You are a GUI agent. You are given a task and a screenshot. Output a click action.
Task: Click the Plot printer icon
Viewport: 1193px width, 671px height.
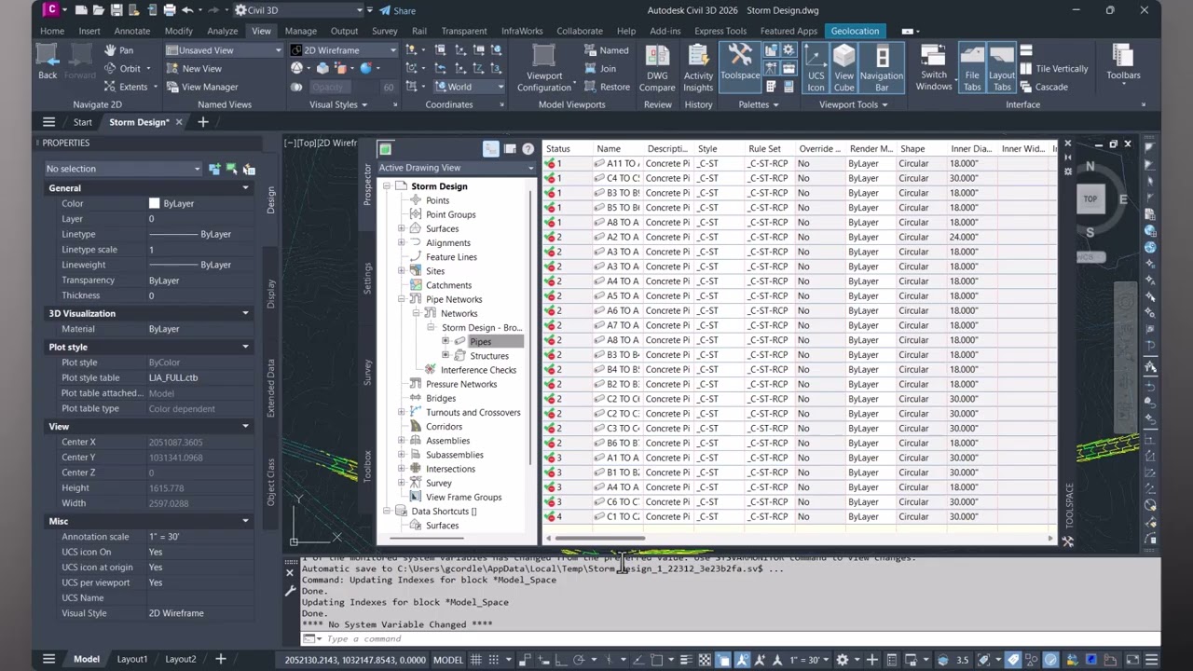click(x=170, y=10)
